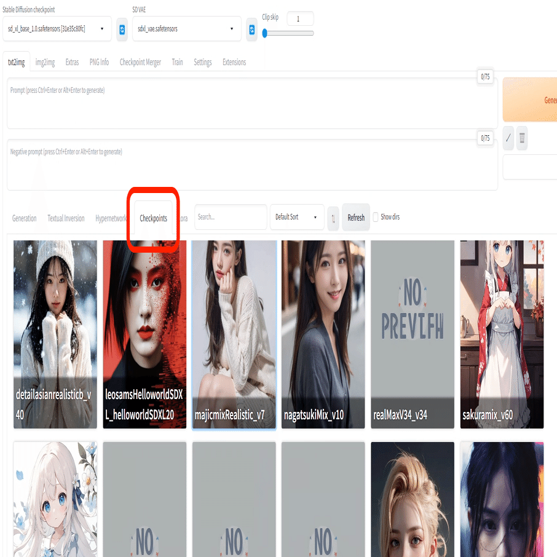Screen dimensions: 557x557
Task: Refresh the SD VAE list icon
Action: 251,30
